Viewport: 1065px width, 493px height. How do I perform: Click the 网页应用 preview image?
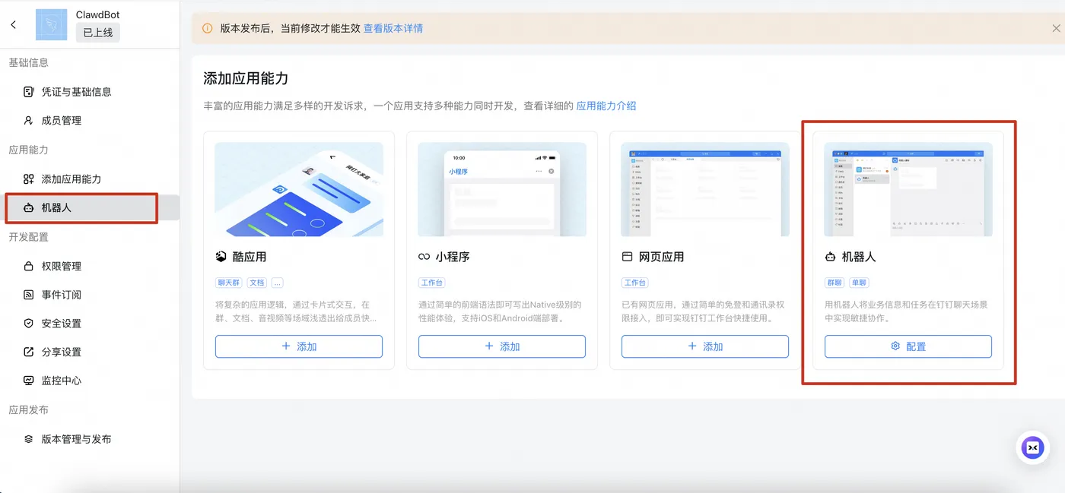point(705,189)
